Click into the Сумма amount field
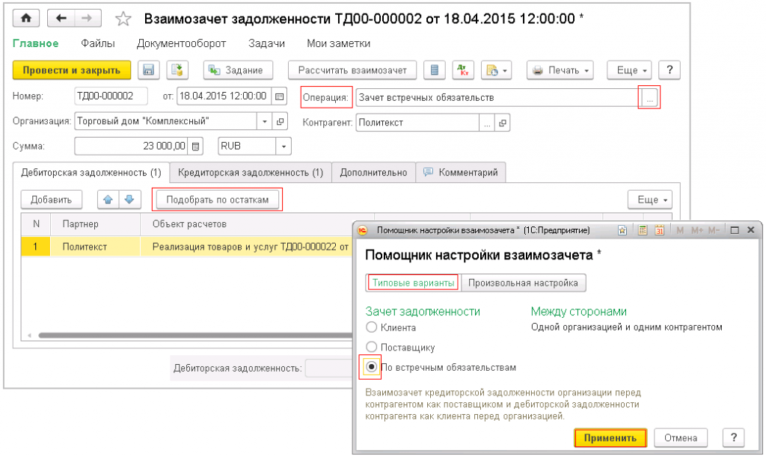The width and height of the screenshot is (766, 456). tap(132, 146)
